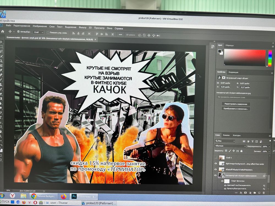Select the Hand tool

coord(1,131)
